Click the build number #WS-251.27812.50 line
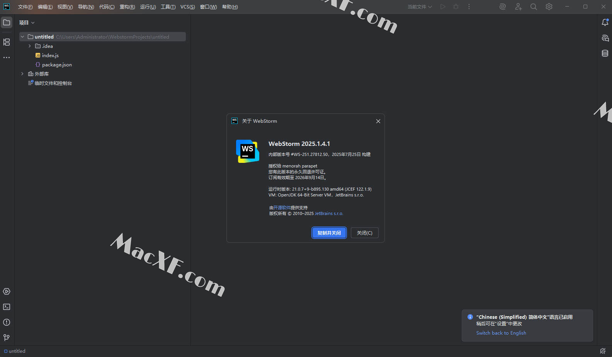The width and height of the screenshot is (612, 357). (x=320, y=154)
